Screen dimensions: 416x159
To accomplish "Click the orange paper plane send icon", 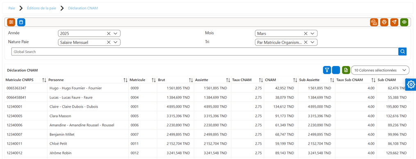I will pos(394,22).
